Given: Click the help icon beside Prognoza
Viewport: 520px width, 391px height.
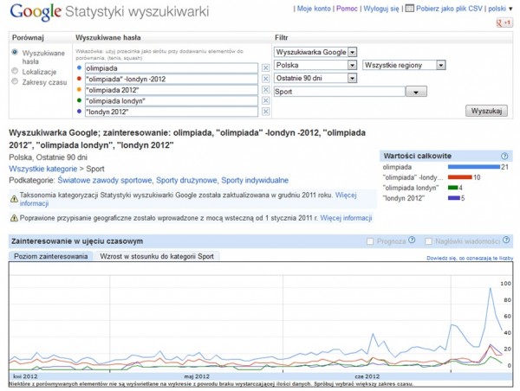Looking at the screenshot, I should 412,240.
